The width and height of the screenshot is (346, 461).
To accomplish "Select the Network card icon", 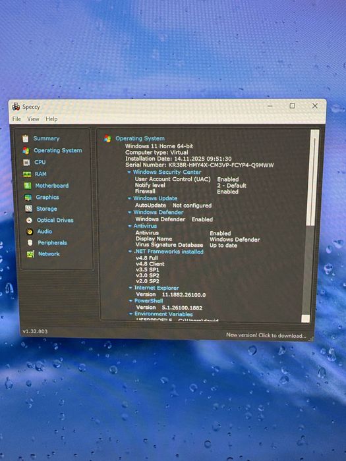I will pos(30,254).
